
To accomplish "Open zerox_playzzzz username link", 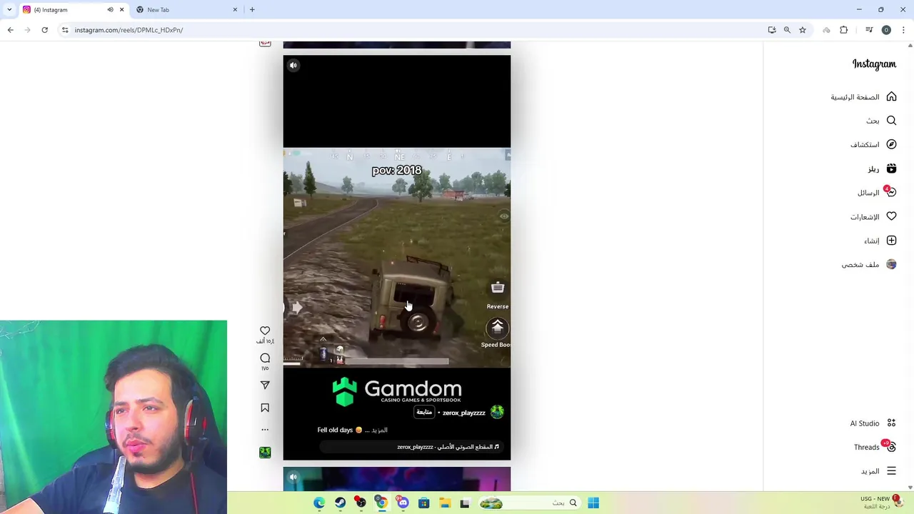I will click(x=464, y=413).
